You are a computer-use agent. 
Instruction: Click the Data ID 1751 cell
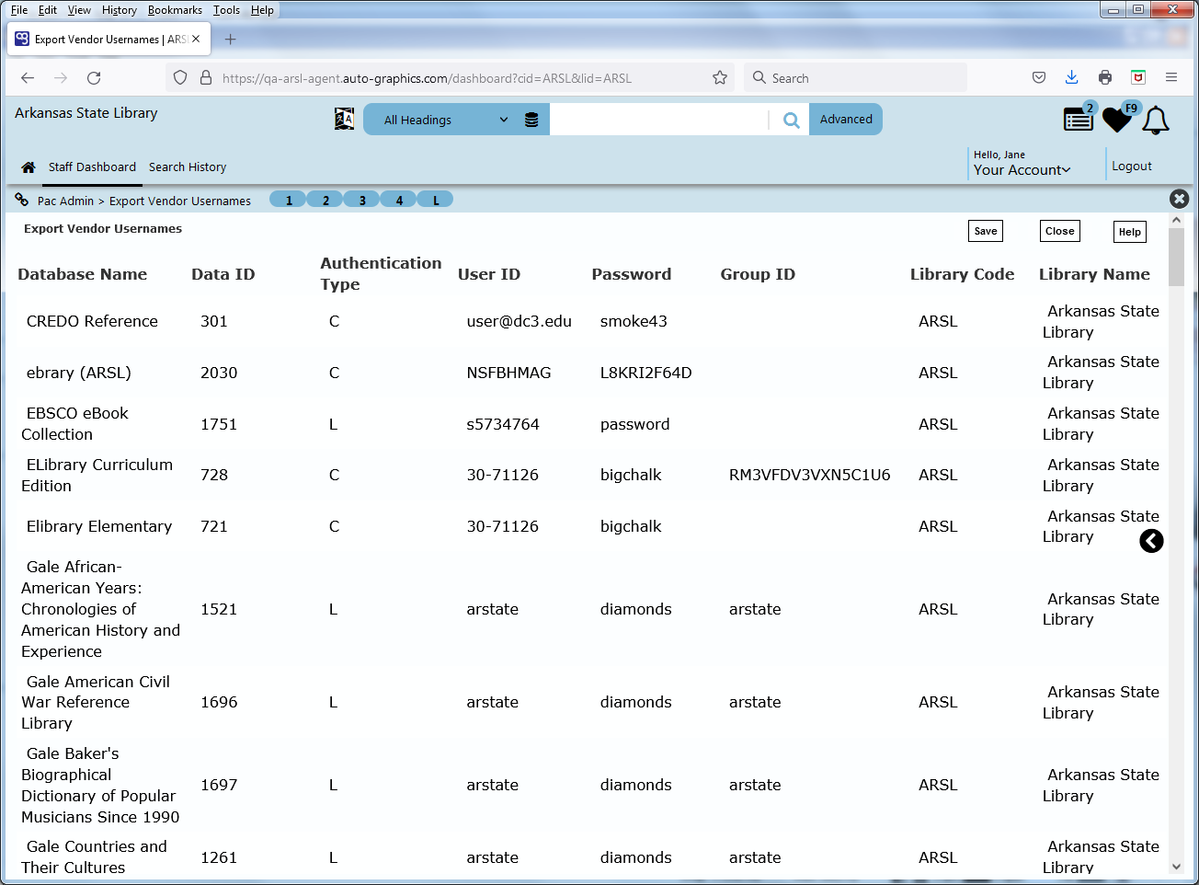(219, 424)
